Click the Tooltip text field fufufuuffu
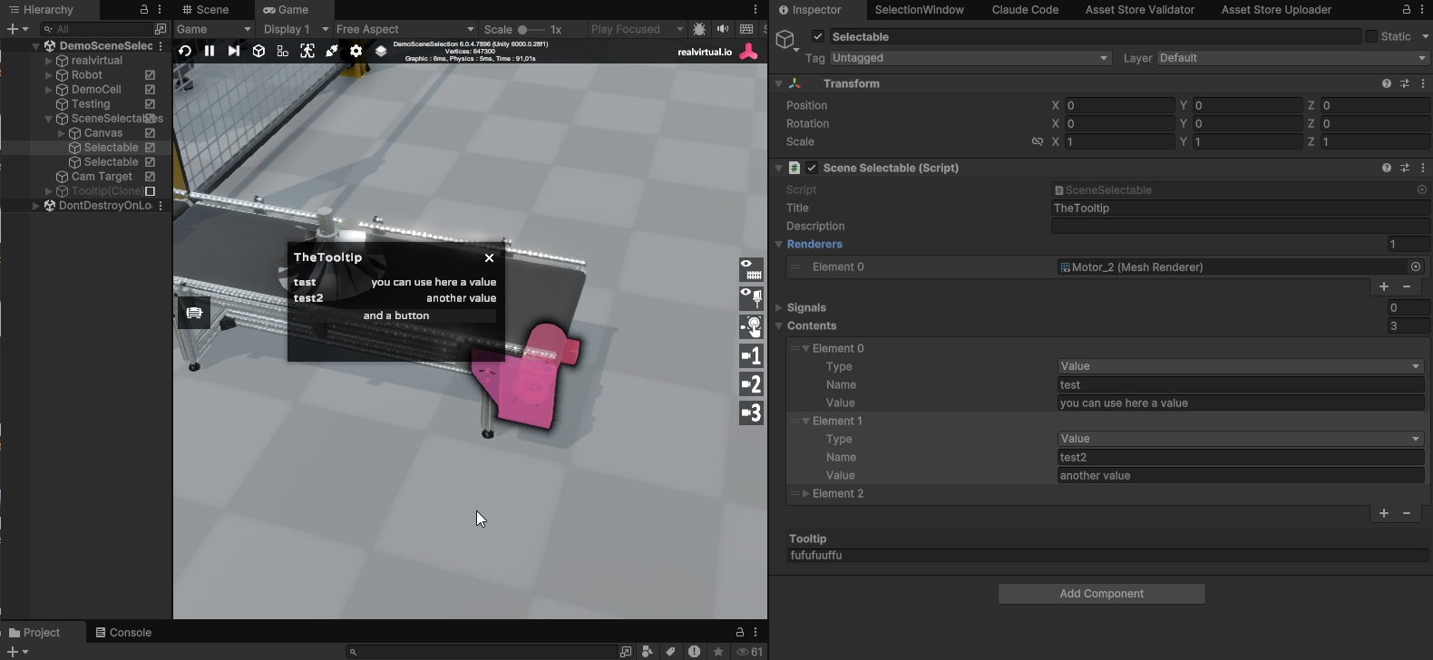1433x660 pixels. 1108,556
